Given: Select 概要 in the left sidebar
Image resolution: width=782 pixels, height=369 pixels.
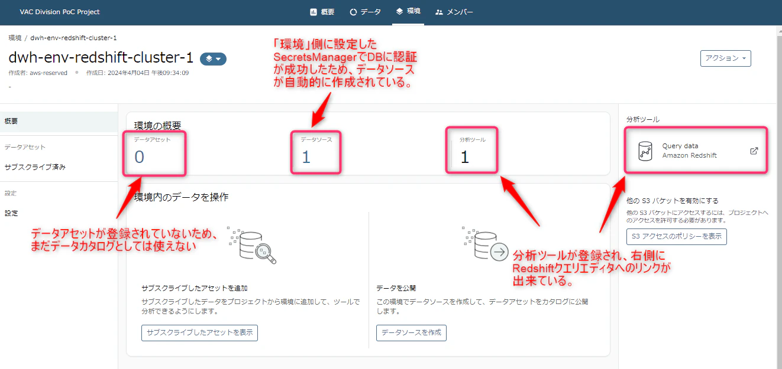Looking at the screenshot, I should 59,121.
